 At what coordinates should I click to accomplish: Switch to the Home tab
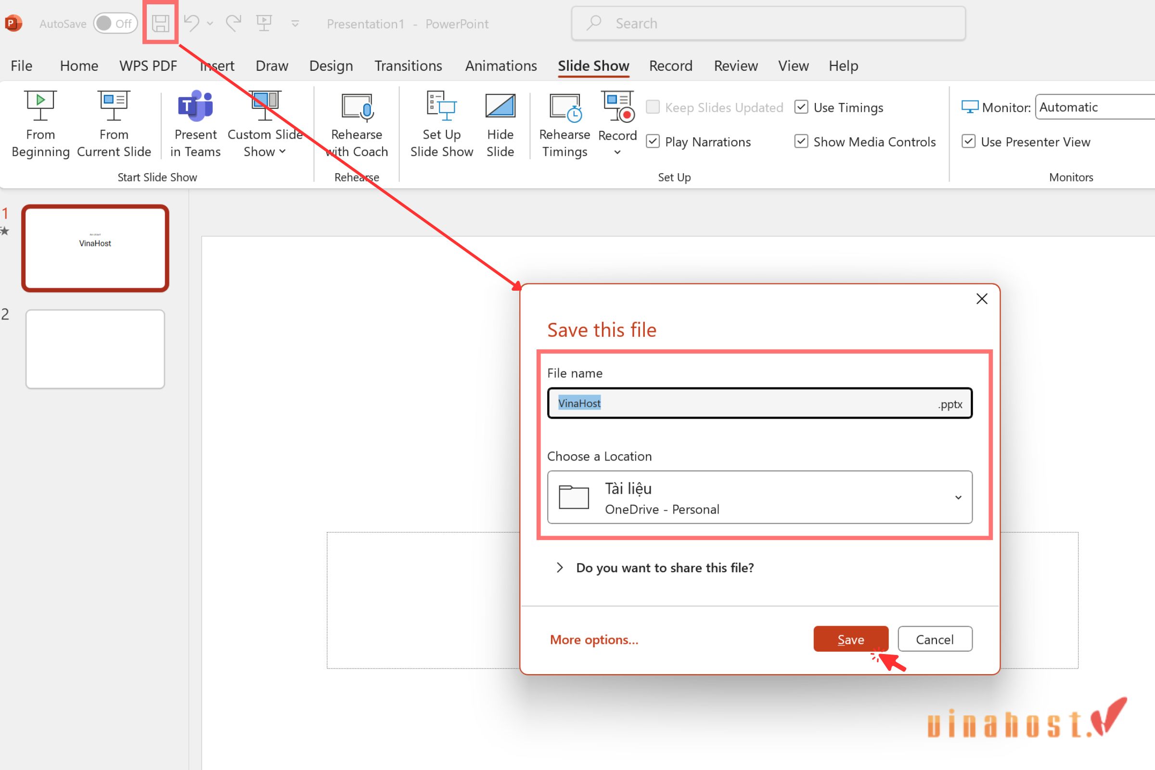[79, 66]
